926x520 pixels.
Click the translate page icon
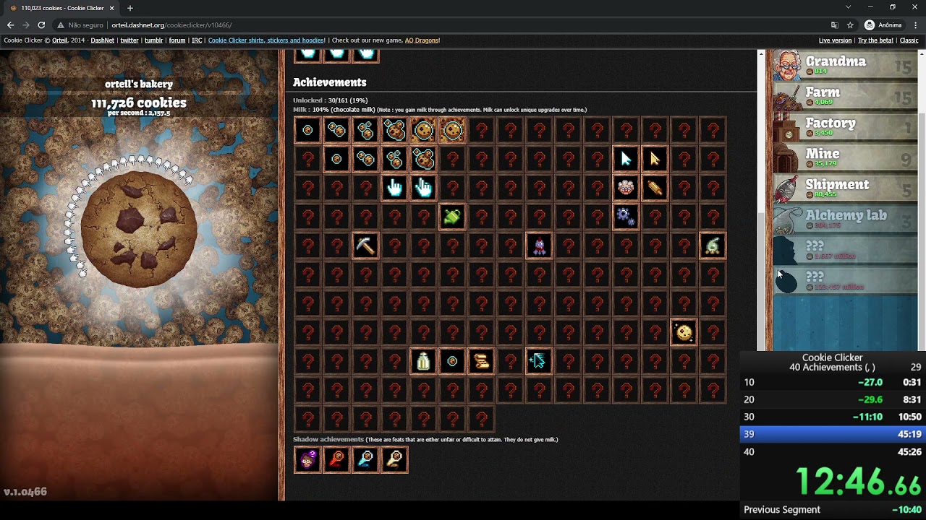point(835,25)
